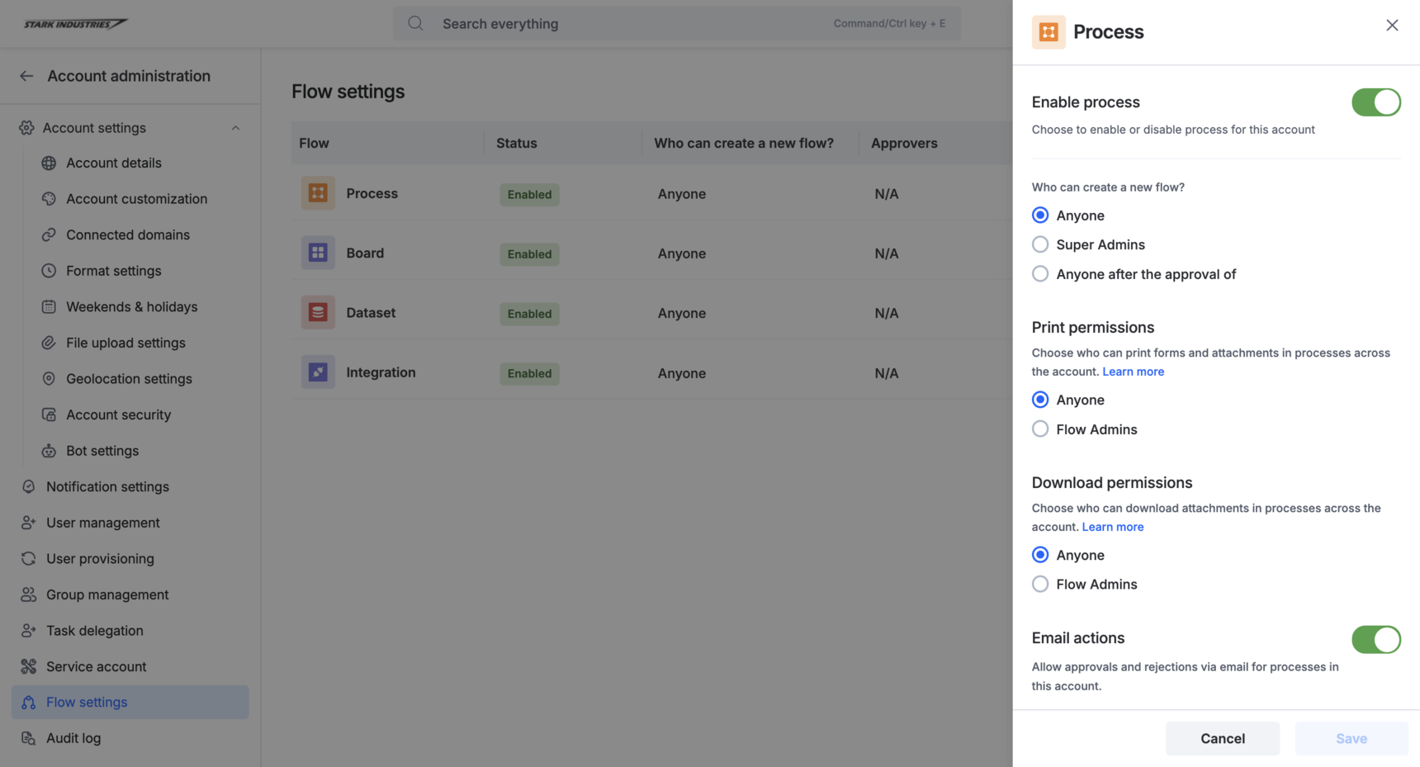Click the Search everything field
Viewport: 1420px width, 767px height.
[677, 23]
